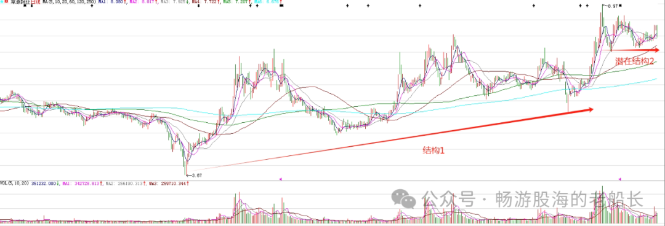Select the cyan MA6 value

273,2
